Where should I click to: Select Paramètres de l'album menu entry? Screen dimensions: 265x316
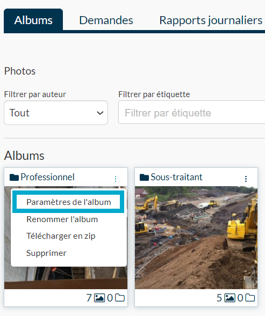click(68, 202)
